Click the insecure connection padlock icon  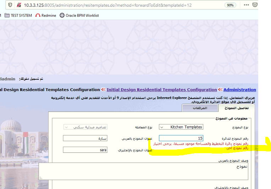[19, 5]
